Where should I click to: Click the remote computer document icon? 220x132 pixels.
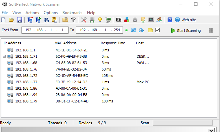(x=143, y=20)
